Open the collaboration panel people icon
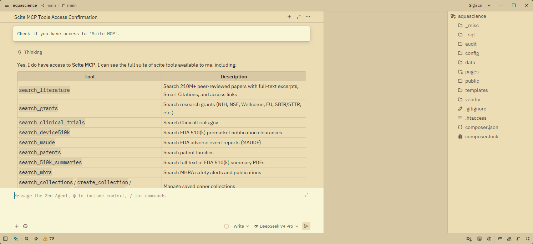Image resolution: width=533 pixels, height=244 pixels. (509, 239)
